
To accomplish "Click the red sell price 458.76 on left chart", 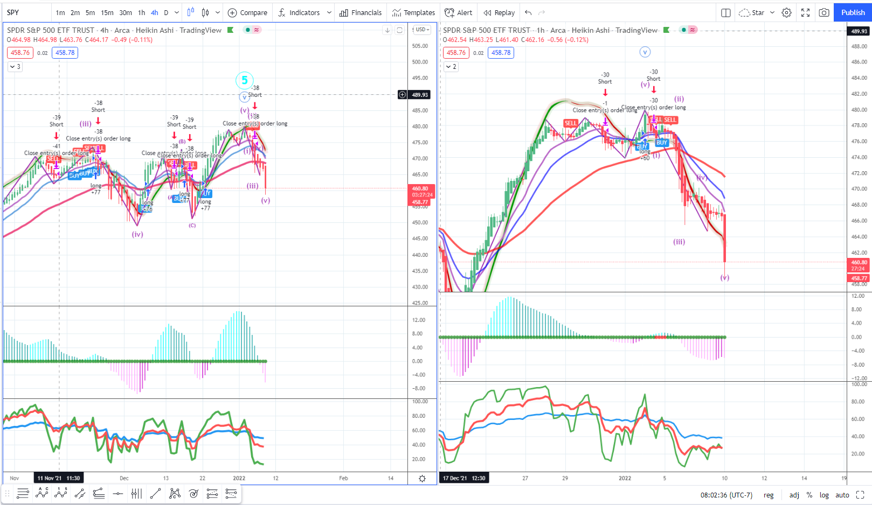I will click(x=20, y=53).
